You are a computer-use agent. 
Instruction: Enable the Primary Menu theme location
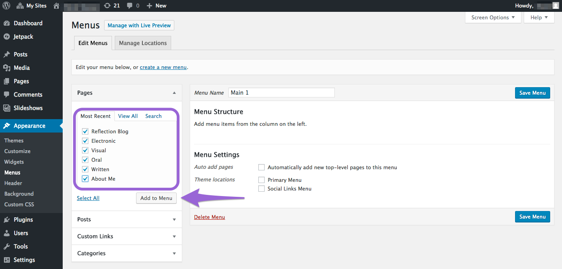pyautogui.click(x=261, y=180)
